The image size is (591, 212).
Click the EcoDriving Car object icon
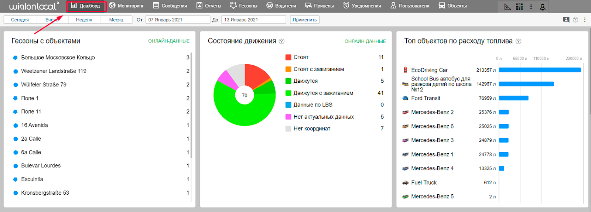pyautogui.click(x=405, y=70)
